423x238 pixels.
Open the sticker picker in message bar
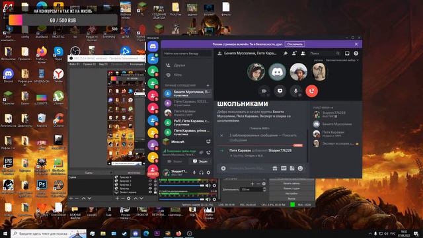[292, 169]
